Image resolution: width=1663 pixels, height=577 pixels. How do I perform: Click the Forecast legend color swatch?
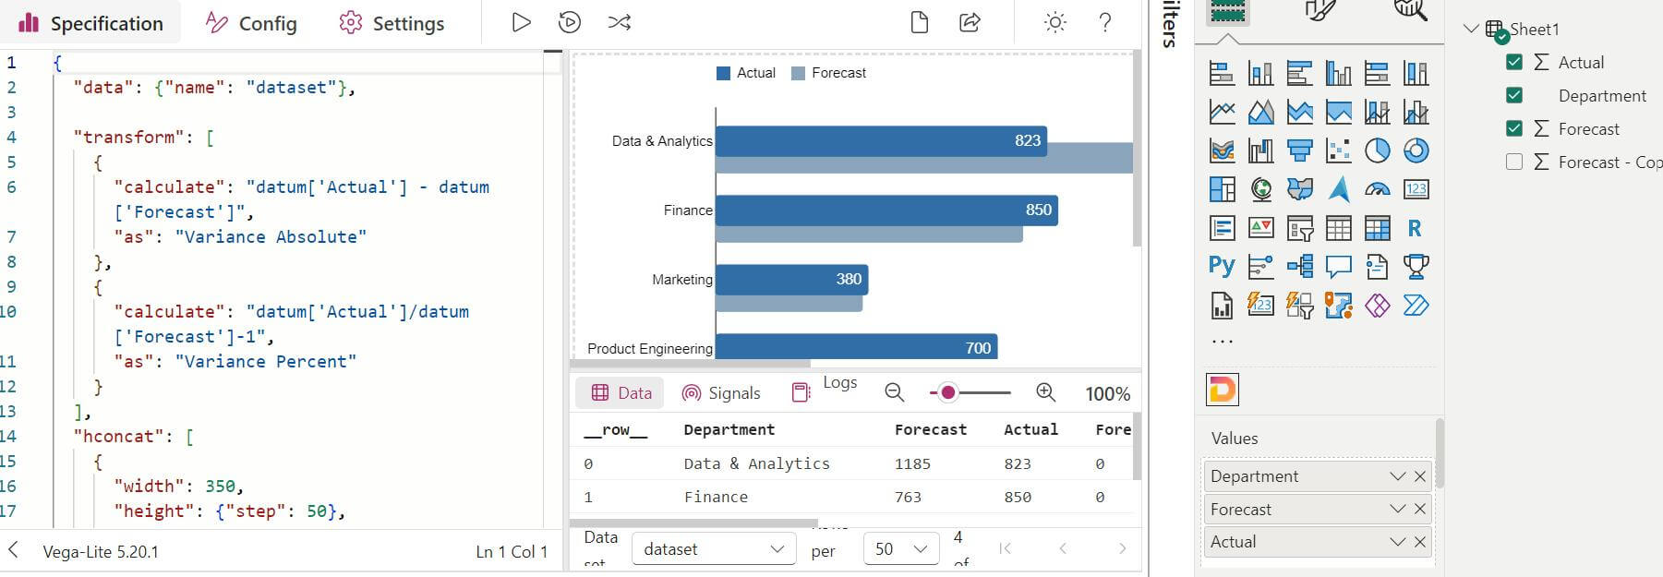click(x=798, y=73)
